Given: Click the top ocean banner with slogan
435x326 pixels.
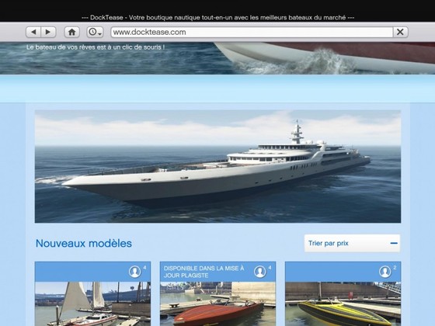Looking at the screenshot, I should coord(217,58).
